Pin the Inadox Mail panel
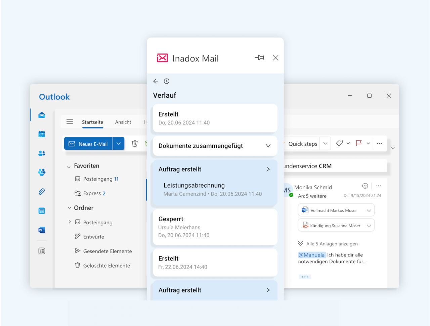The height and width of the screenshot is (326, 430). [259, 58]
